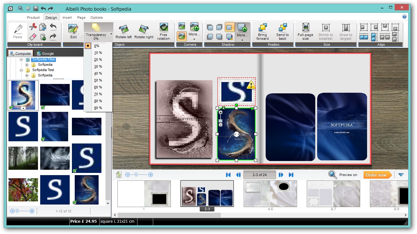Screen dimensions: 417x234
Task: Select the rounded corners icon
Action: 182,36
